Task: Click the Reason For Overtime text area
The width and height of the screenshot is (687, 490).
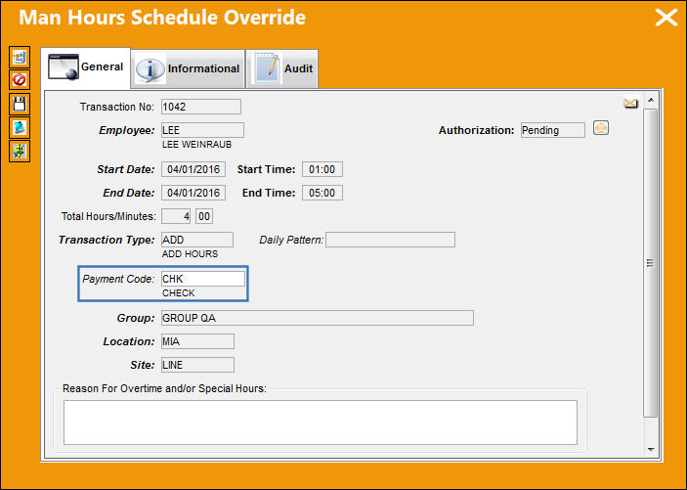Action: click(321, 422)
